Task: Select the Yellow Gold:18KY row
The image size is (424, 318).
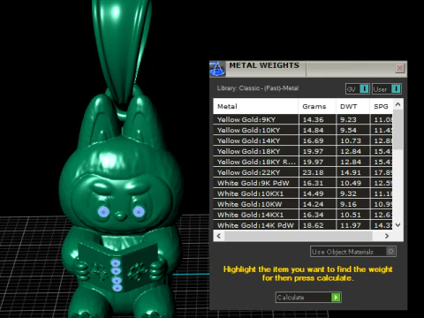Action: tap(303, 151)
